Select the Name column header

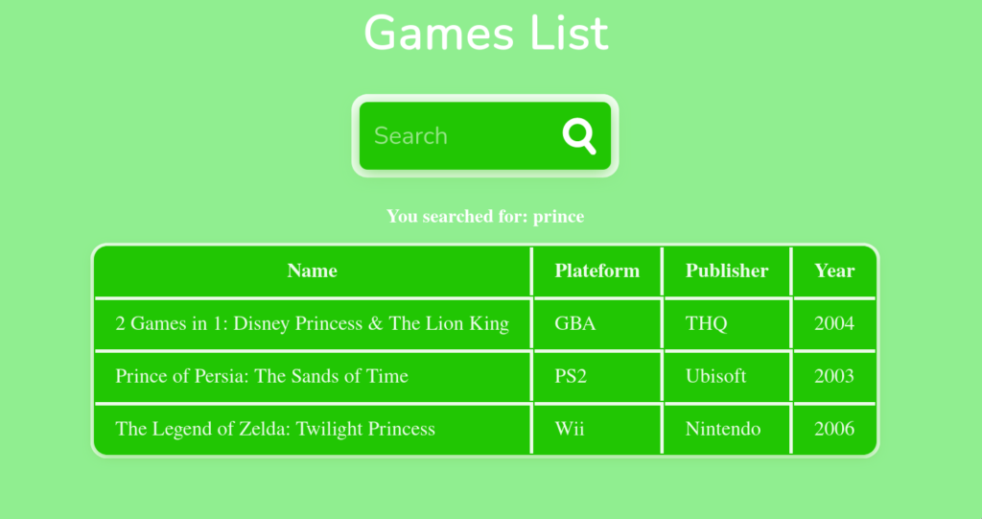tap(312, 271)
